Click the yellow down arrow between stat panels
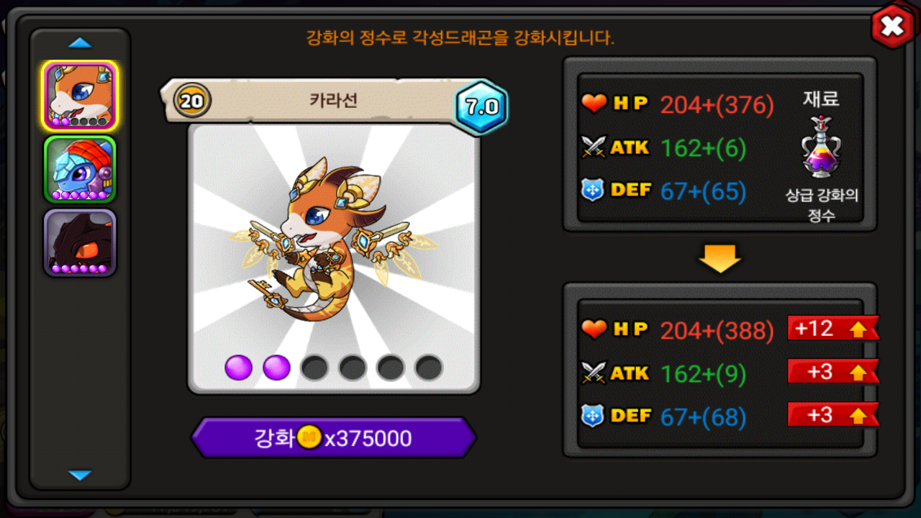The height and width of the screenshot is (518, 921). [720, 258]
